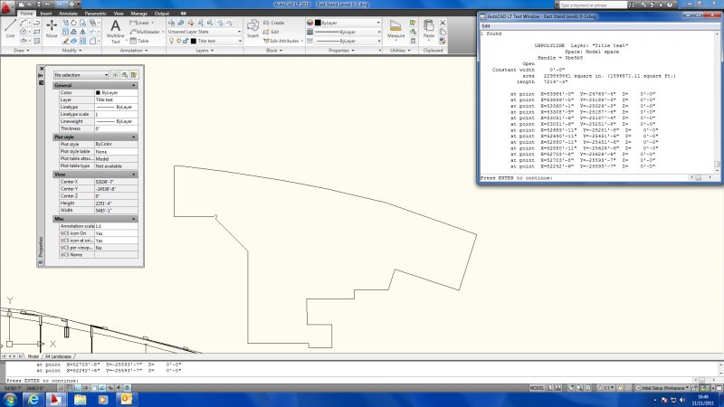This screenshot has height=407, width=724.
Task: Collapse the View section in Properties palette
Action: (134, 175)
